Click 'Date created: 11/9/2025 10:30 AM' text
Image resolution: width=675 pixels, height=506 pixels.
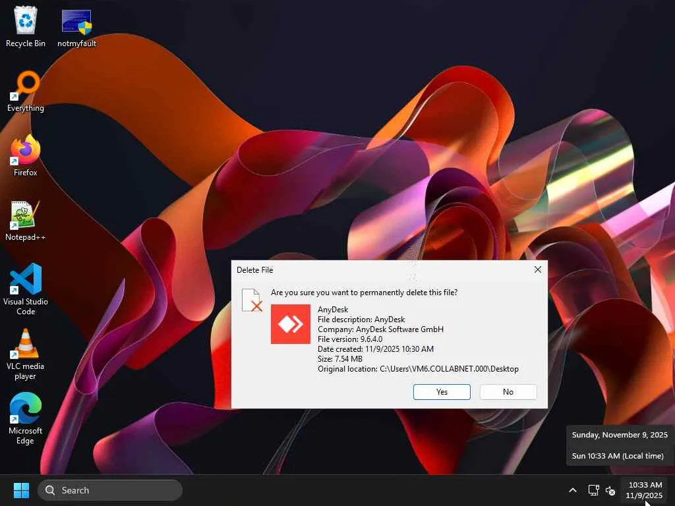(x=375, y=349)
